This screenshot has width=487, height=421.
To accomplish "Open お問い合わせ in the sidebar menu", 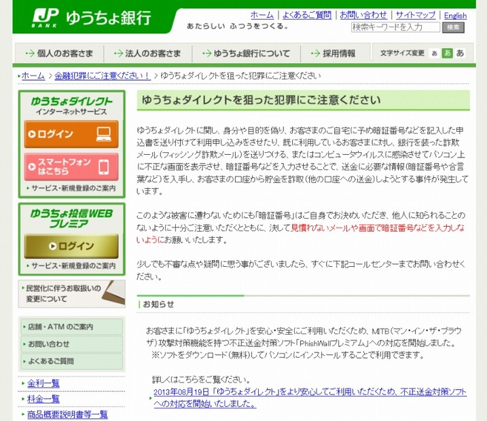I will pos(72,344).
